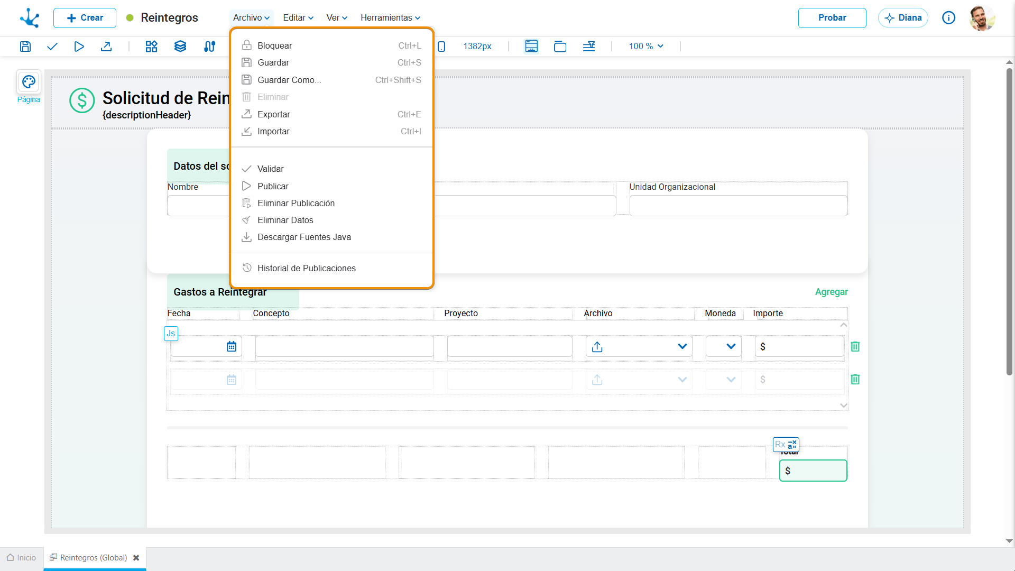The image size is (1015, 571).
Task: Expand the Moneda dropdown in first row
Action: tap(731, 347)
